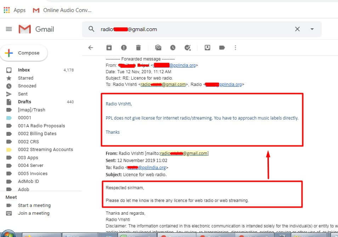This screenshot has width=338, height=237.
Task: Mark the conversation as unread
Action: [158, 47]
